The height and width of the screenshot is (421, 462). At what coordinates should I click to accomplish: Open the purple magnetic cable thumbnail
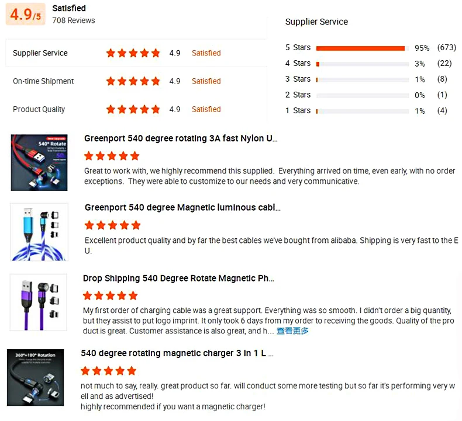[x=38, y=302]
